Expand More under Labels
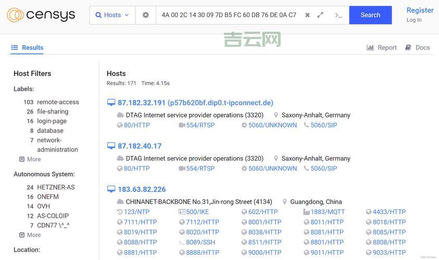Image resolution: width=439 pixels, height=260 pixels. [x=30, y=159]
